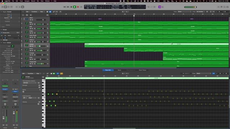
Task: Click the pan knob on Celeste track
Action: tap(48, 46)
